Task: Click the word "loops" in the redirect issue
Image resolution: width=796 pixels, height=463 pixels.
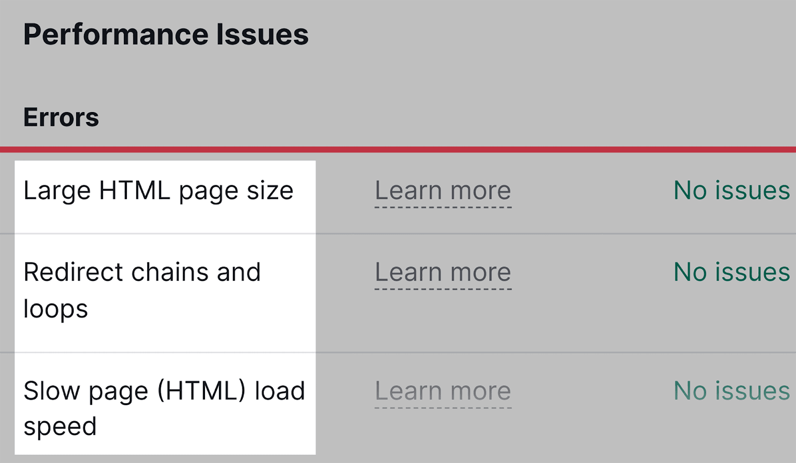Action: pyautogui.click(x=56, y=309)
